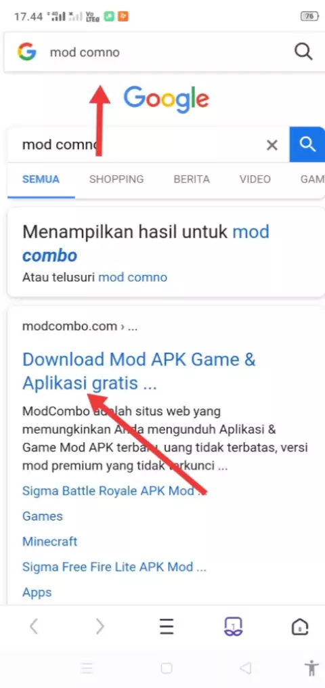Image resolution: width=325 pixels, height=688 pixels.
Task: Go back with browser back arrow
Action: point(34,626)
